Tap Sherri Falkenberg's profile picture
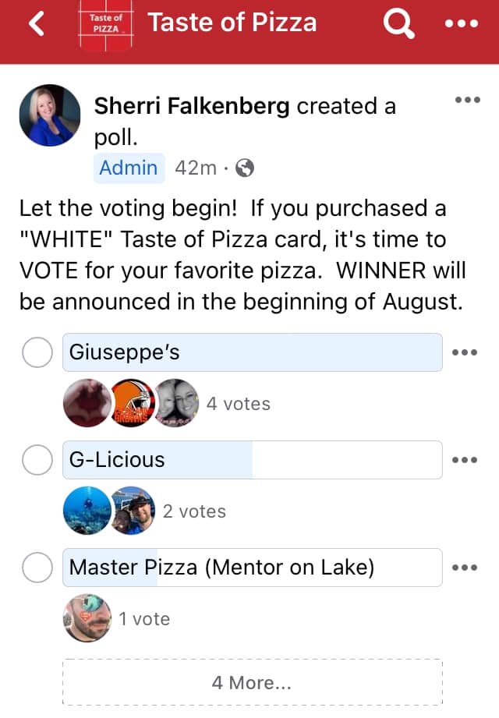Viewport: 499px width, 718px height. coord(50,115)
